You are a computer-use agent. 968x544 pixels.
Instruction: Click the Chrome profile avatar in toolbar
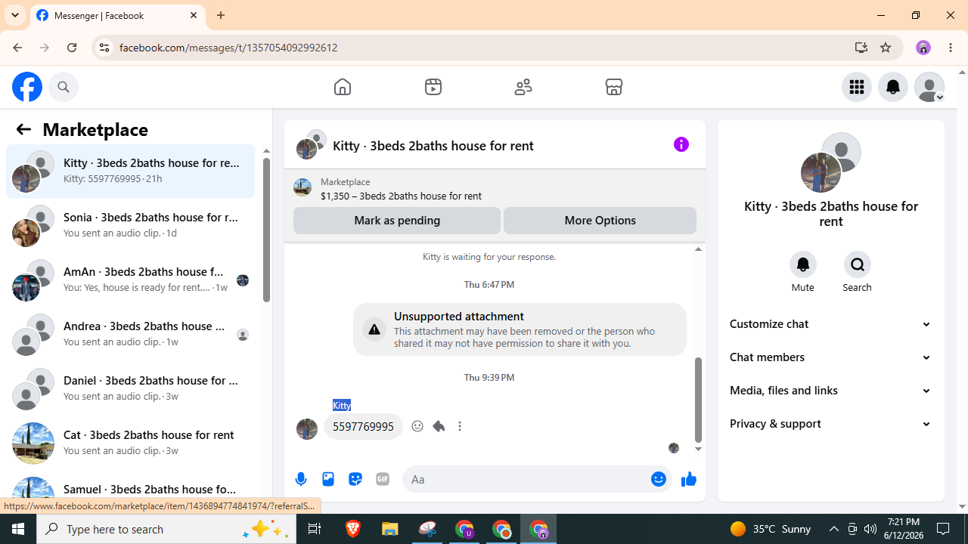click(x=923, y=48)
